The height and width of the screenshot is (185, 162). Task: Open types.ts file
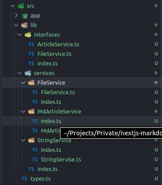pyautogui.click(x=40, y=179)
